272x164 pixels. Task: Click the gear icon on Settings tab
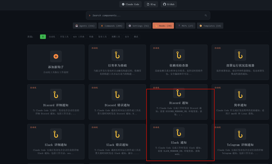tap(130, 26)
